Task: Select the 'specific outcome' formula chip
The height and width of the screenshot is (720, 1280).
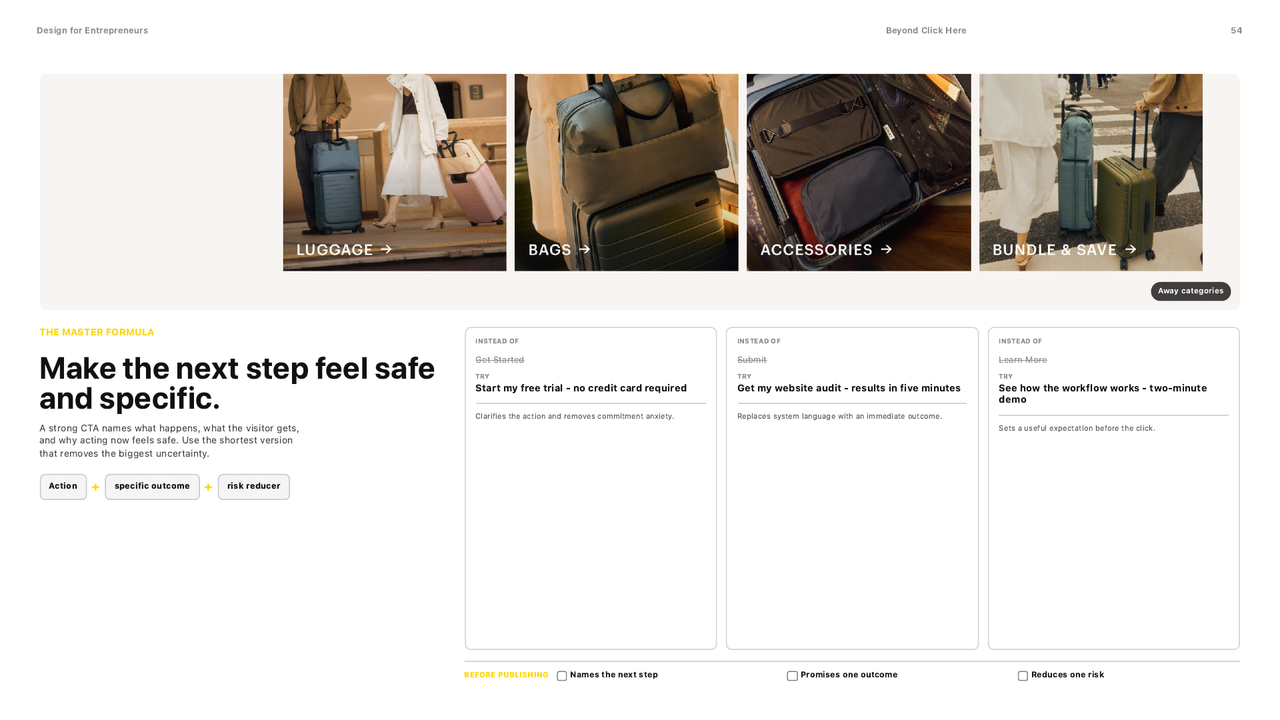Action: (152, 487)
